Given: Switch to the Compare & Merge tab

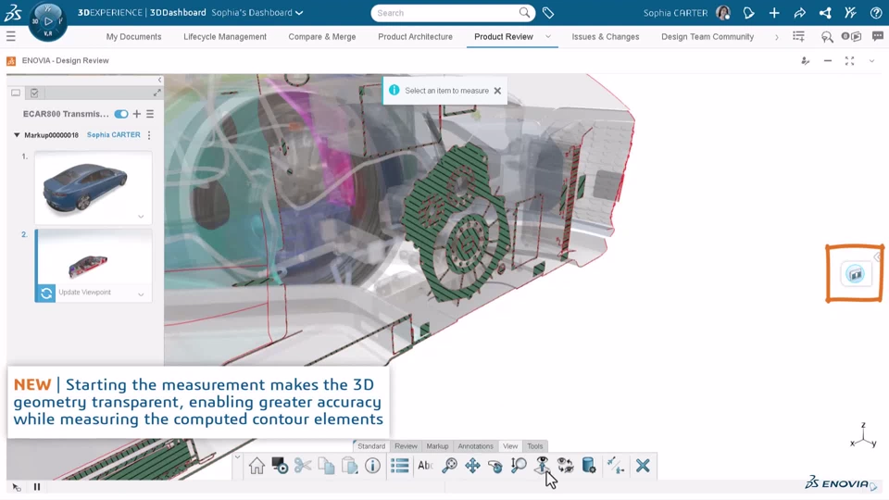Looking at the screenshot, I should click(322, 36).
